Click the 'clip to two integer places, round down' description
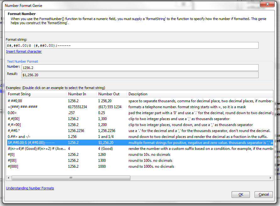280x206 pixels. tap(190, 125)
